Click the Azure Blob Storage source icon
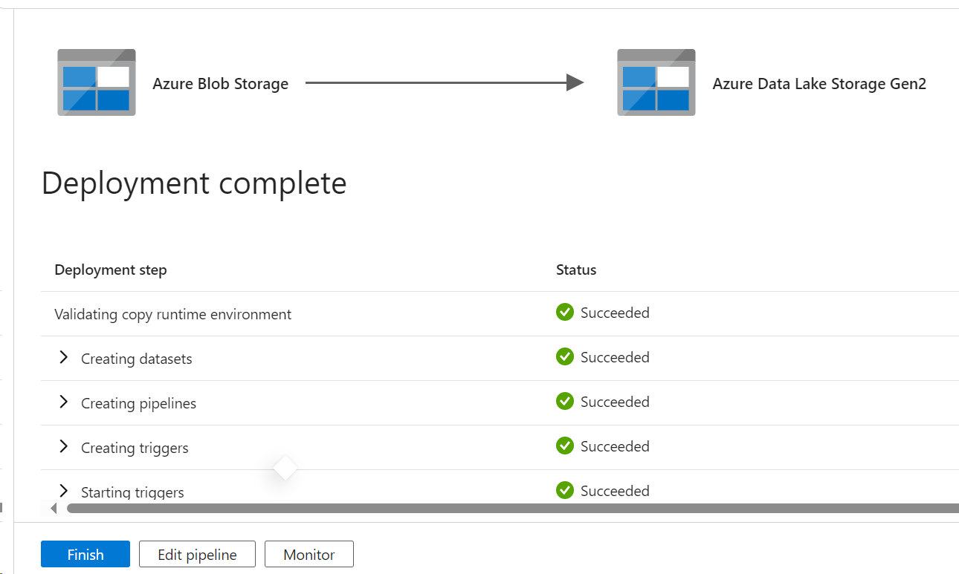959x574 pixels. (x=97, y=82)
